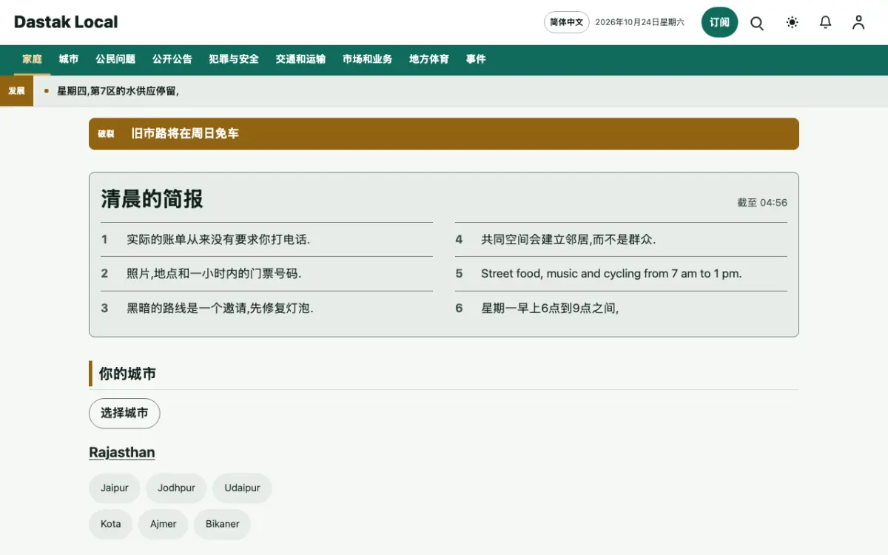Open 地方体育 section
Viewport: 888px width, 555px height.
(x=429, y=59)
